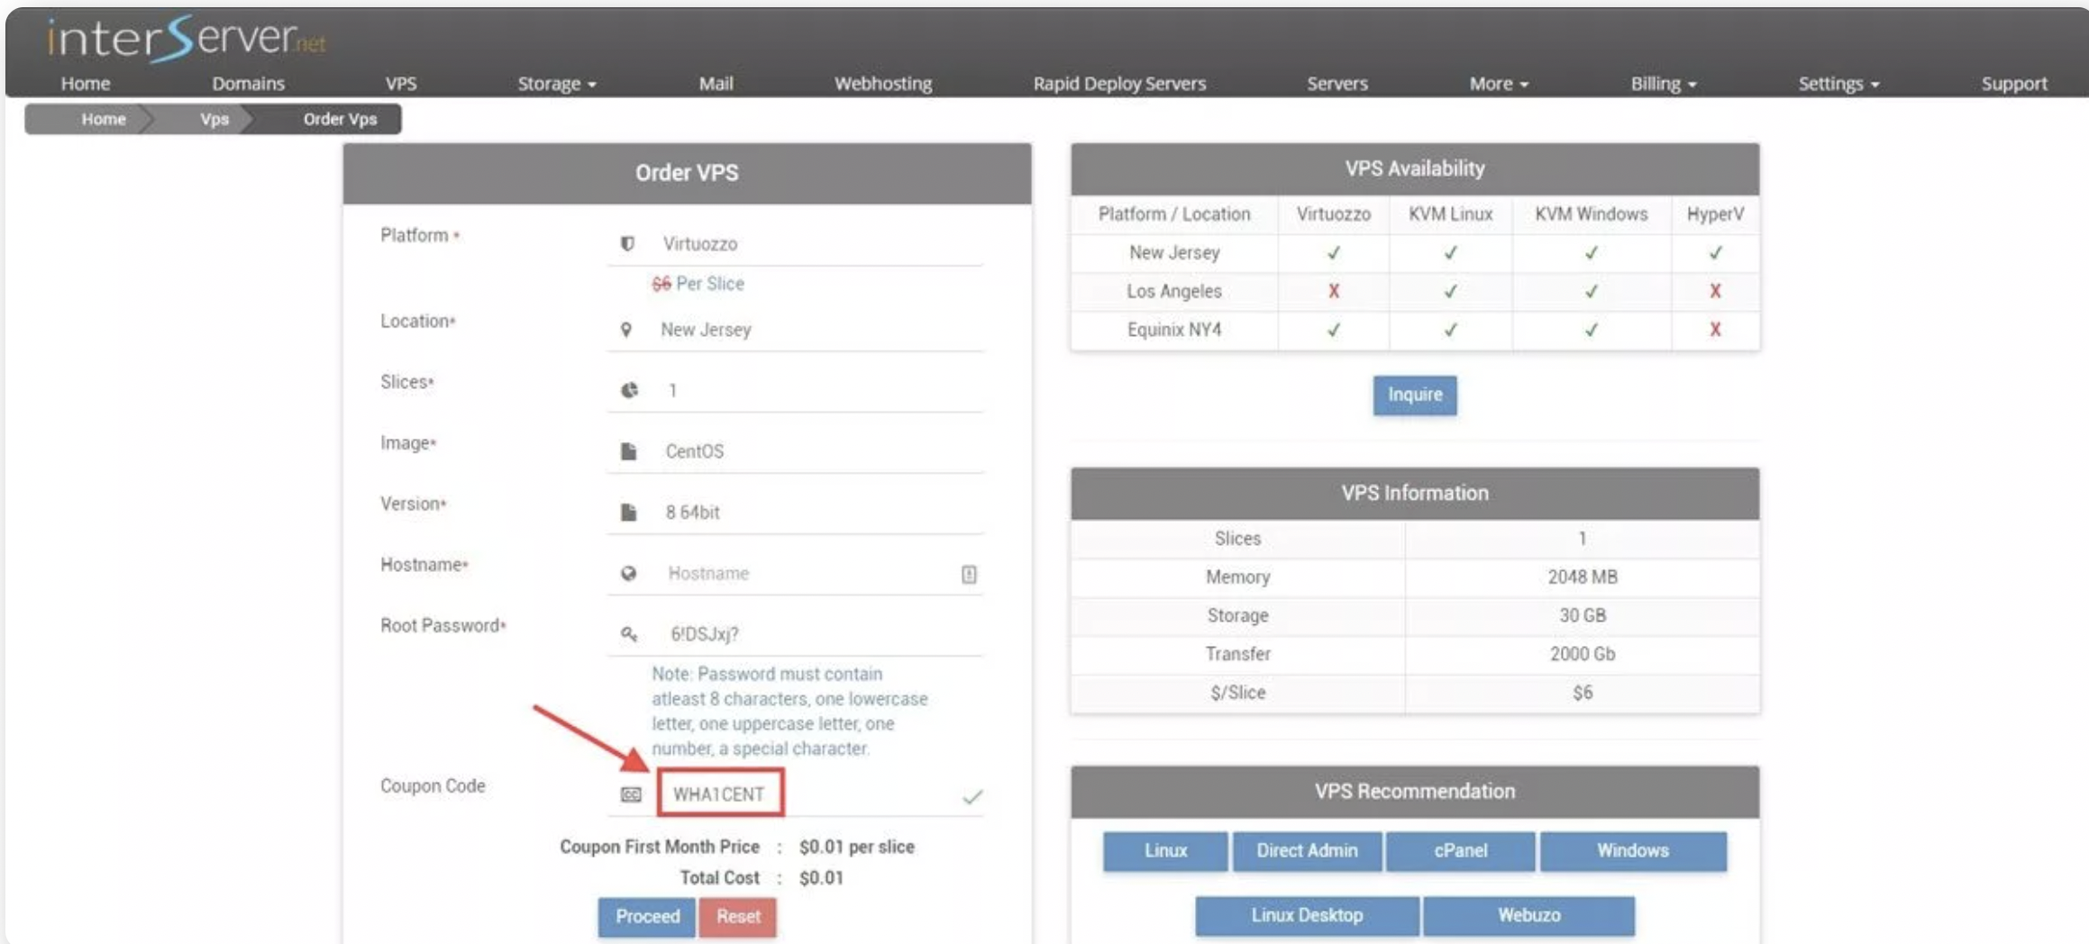The image size is (2089, 944).
Task: Click the file icon beside 8 64bit version
Action: pos(628,512)
